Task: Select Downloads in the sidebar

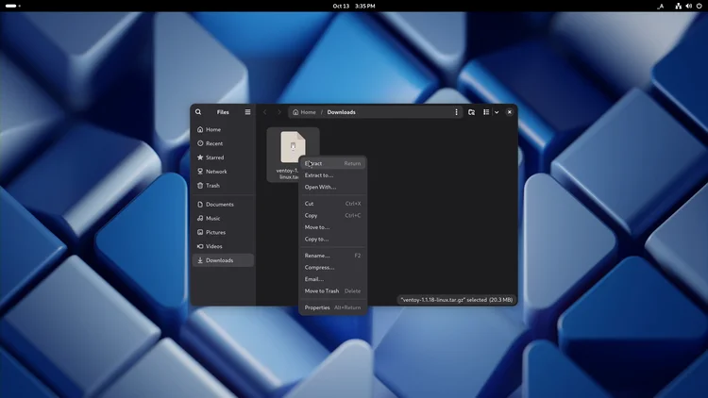Action: (223, 260)
